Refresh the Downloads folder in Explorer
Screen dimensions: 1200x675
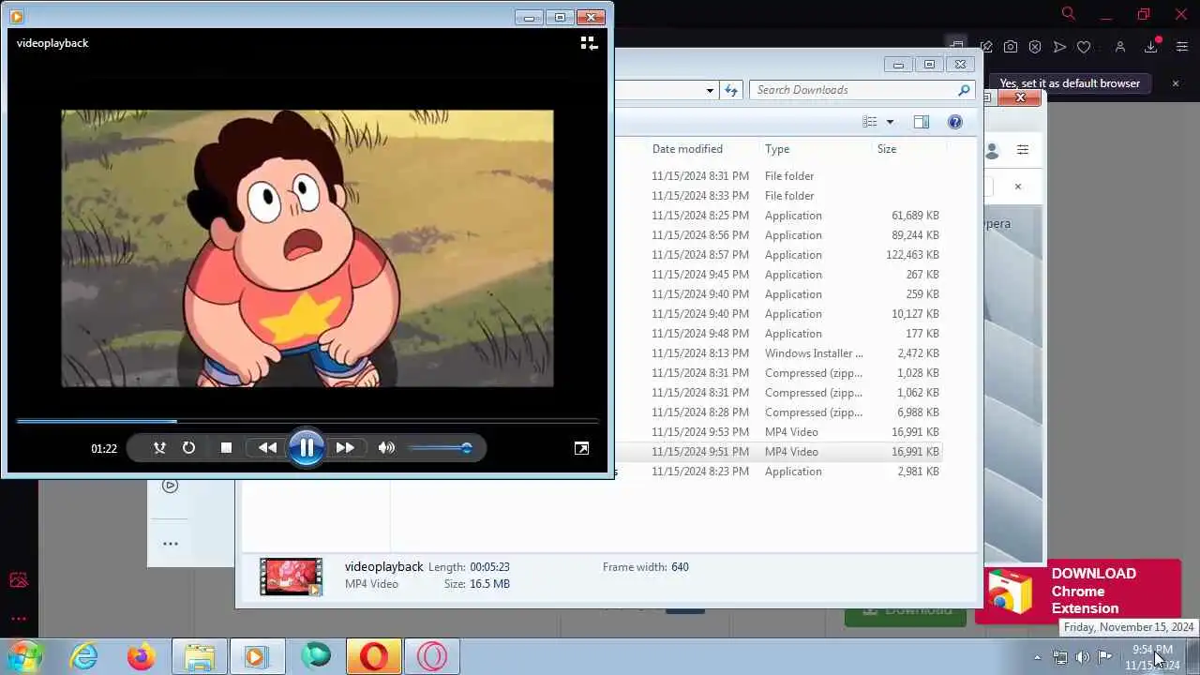731,90
